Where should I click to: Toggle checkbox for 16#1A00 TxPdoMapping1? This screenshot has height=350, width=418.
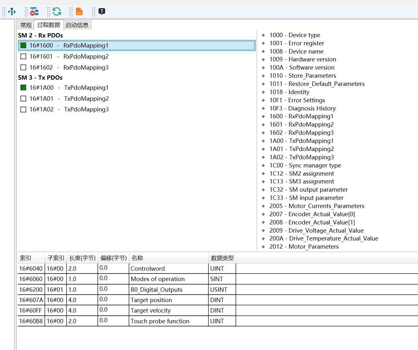(23, 87)
